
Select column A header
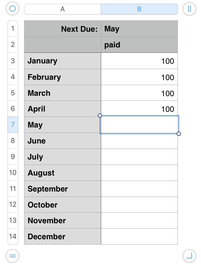(x=63, y=9)
